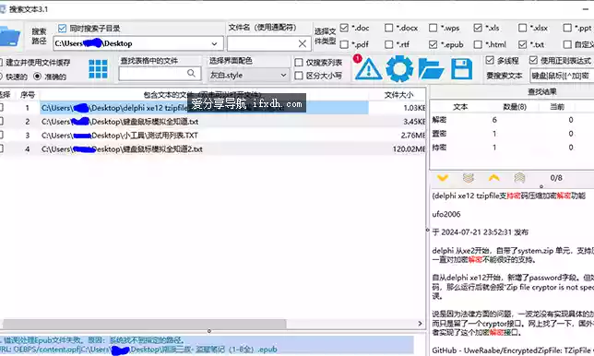Clear file name field with X icon
Viewport: 594px width, 356px height.
[x=302, y=44]
